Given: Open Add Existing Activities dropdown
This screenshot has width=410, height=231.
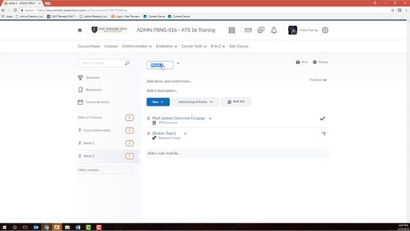Looking at the screenshot, I should [195, 102].
